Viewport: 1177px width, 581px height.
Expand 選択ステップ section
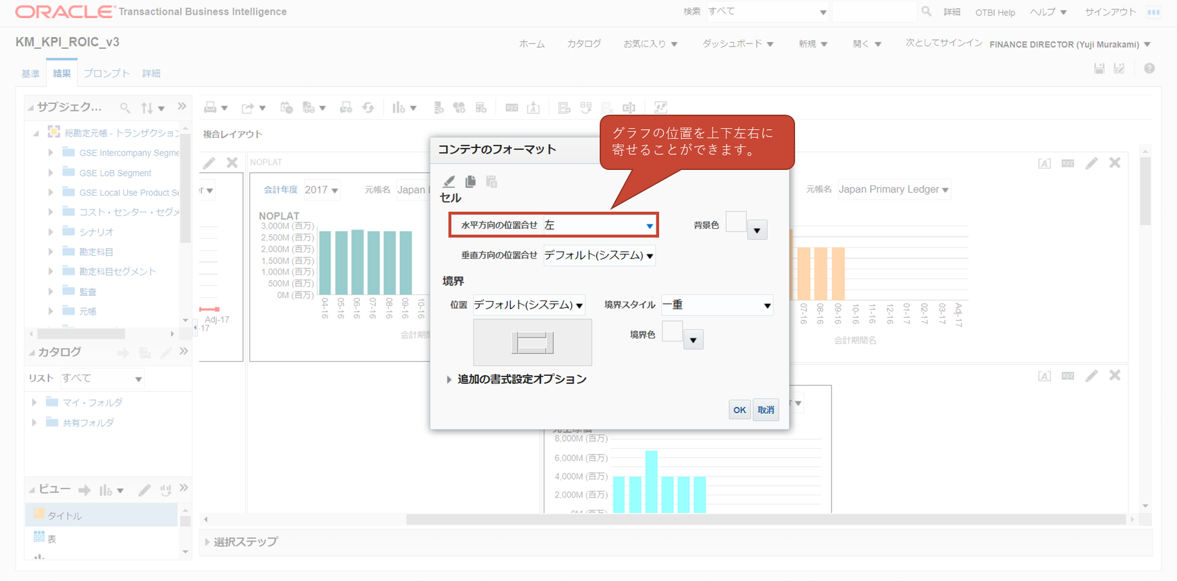(207, 542)
